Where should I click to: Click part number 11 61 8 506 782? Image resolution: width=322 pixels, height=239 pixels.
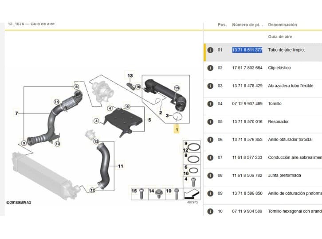coord(247,175)
